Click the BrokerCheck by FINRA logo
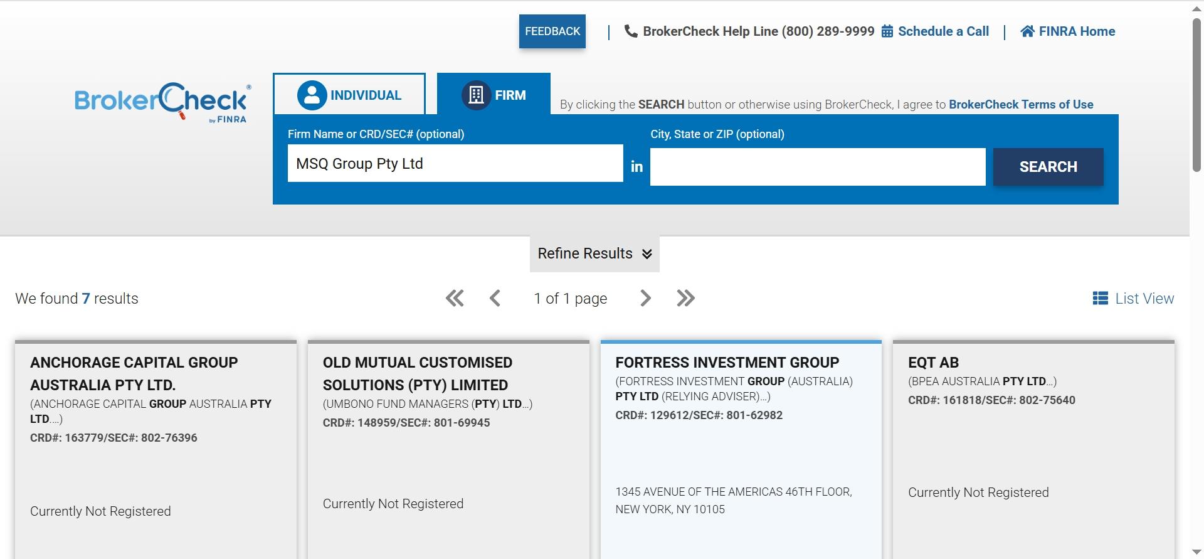1204x559 pixels. click(163, 102)
